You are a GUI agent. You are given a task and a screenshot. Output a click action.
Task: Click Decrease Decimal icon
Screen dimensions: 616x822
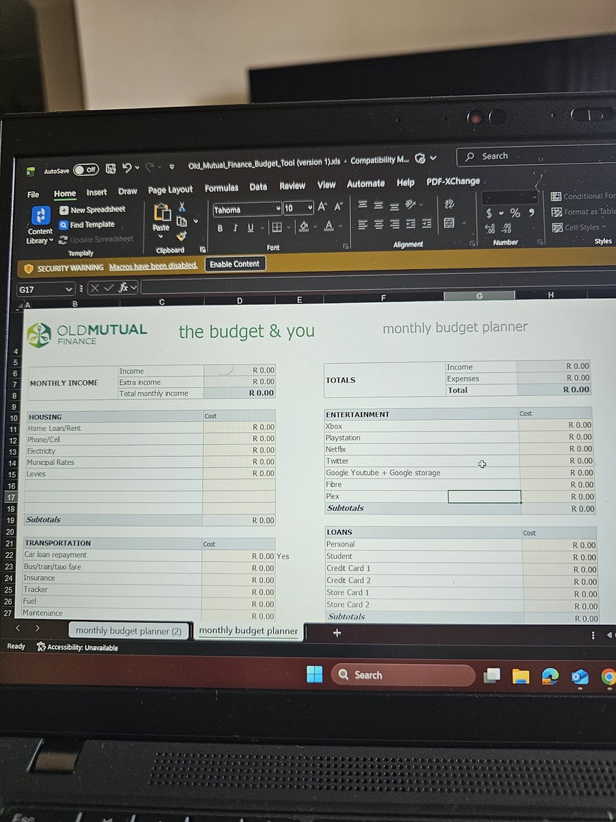[x=507, y=229]
